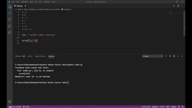
Task: Place cursor in print("hi"*3) line
Action: click(x=30, y=40)
